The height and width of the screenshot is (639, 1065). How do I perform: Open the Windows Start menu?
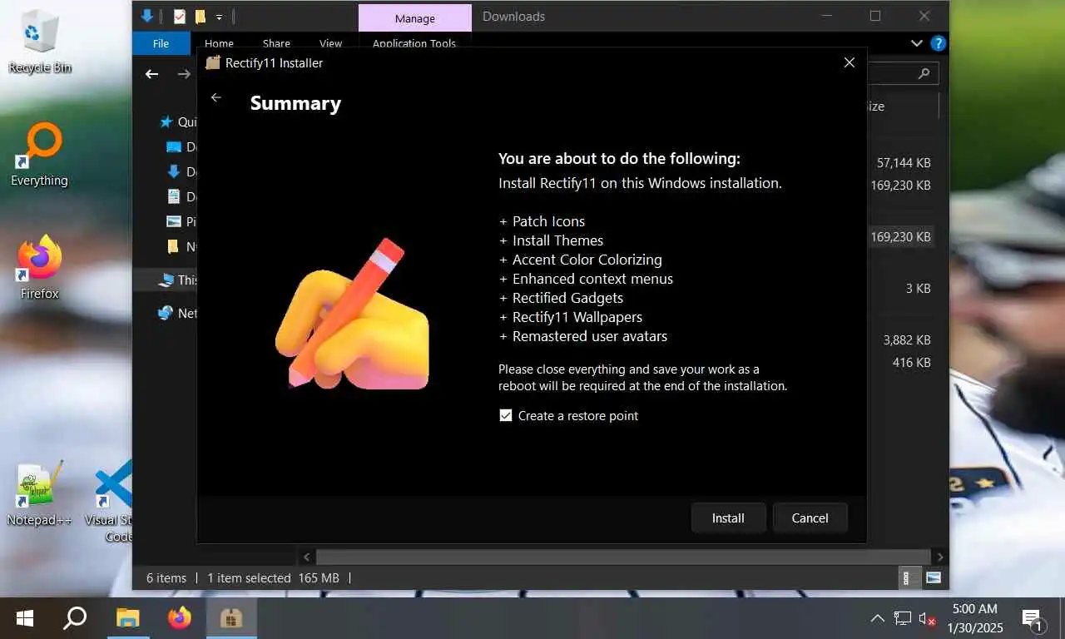point(25,618)
